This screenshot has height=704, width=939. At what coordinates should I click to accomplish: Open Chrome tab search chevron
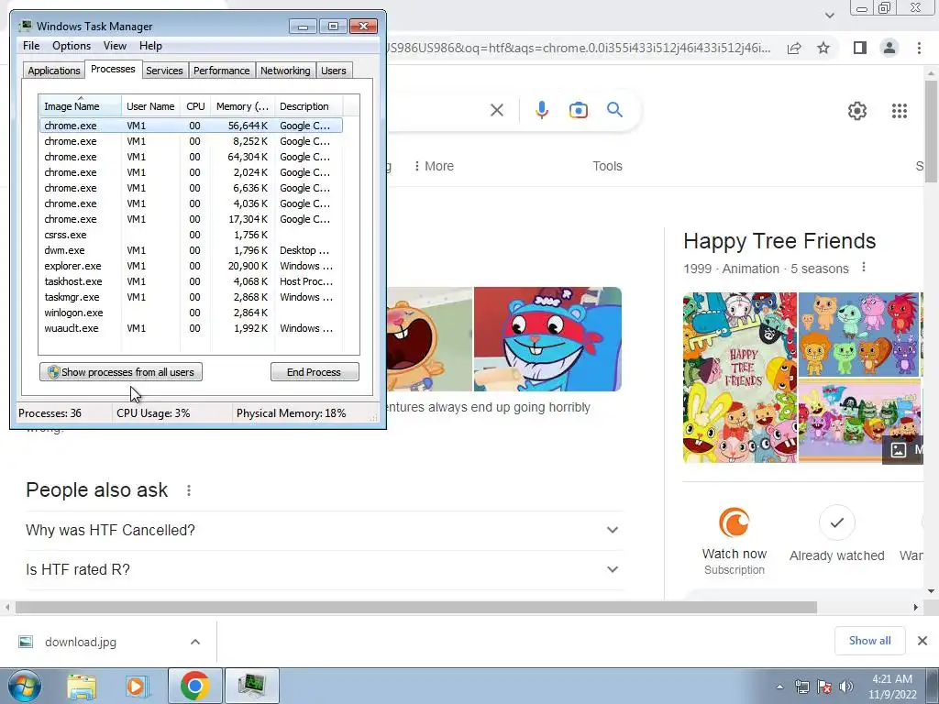pyautogui.click(x=829, y=16)
